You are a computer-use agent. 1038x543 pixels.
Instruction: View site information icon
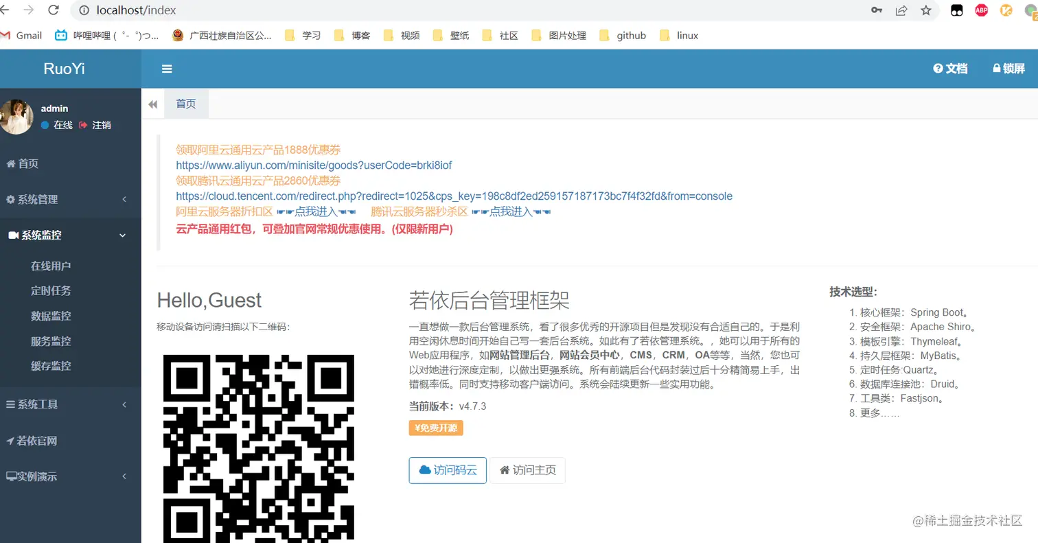pyautogui.click(x=84, y=10)
